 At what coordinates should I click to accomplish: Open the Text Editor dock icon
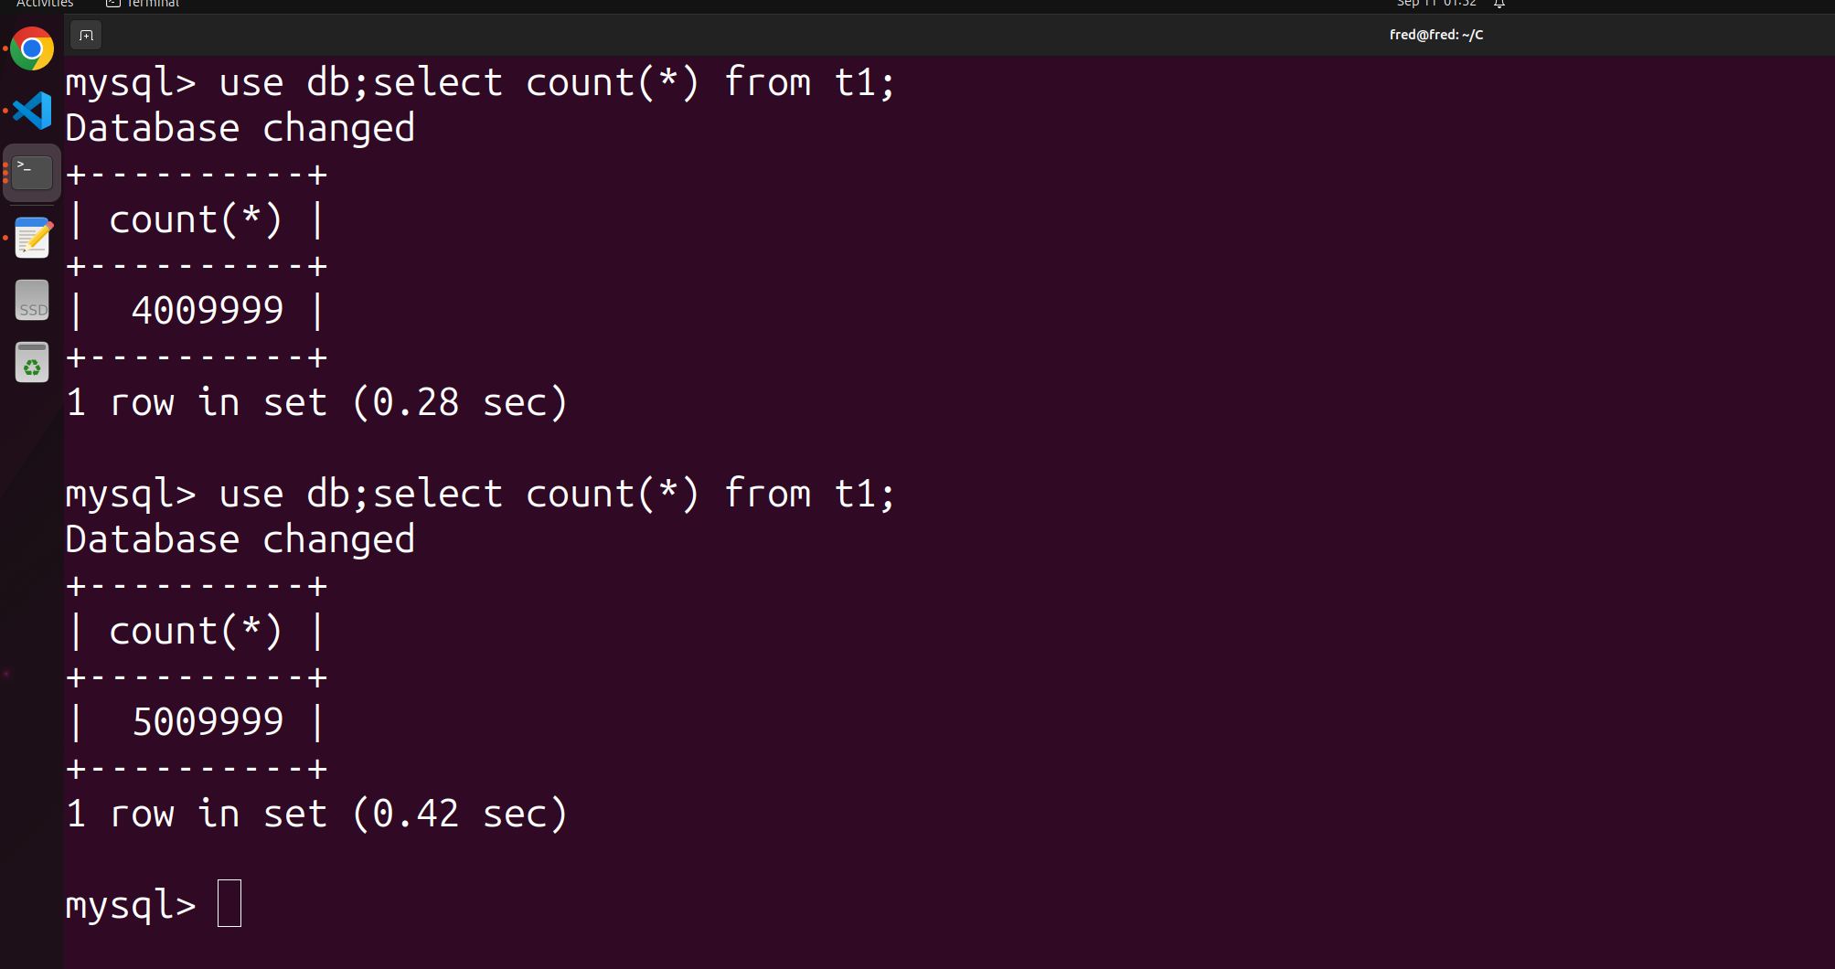pos(32,238)
